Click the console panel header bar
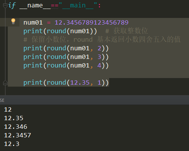This screenshot has height=151, width=189. pos(94,100)
